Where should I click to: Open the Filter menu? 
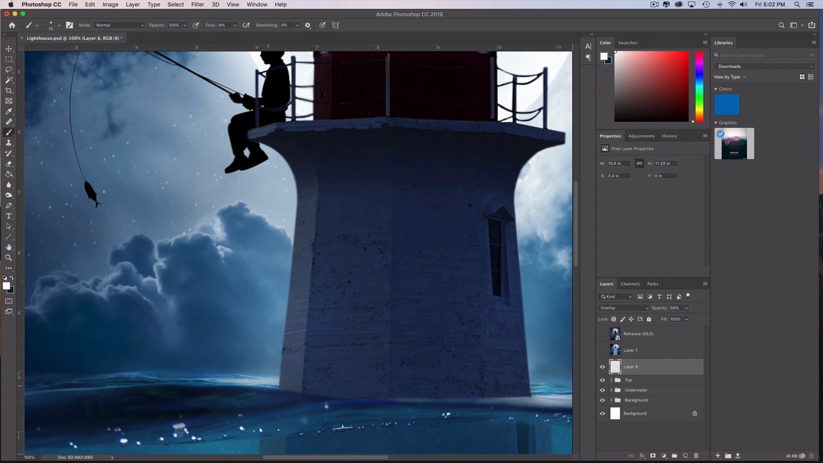tap(197, 5)
